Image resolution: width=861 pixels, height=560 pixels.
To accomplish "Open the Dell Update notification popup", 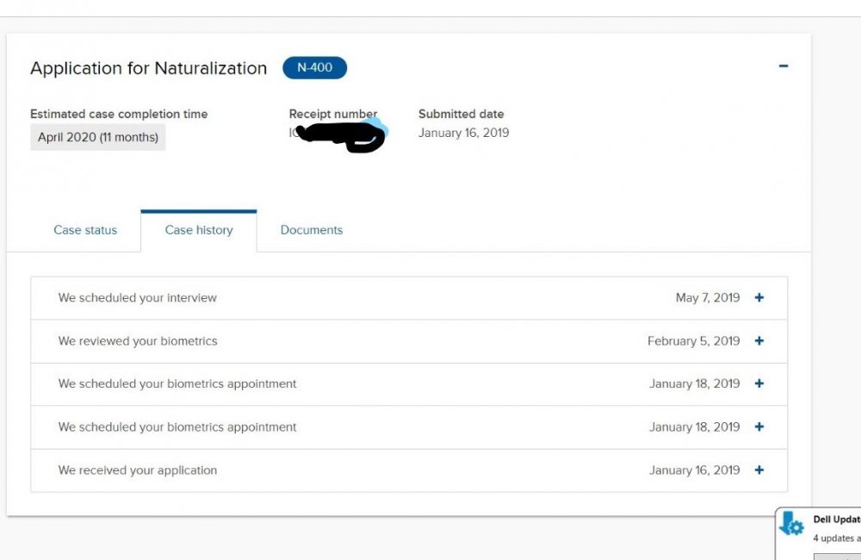I will pos(818,533).
